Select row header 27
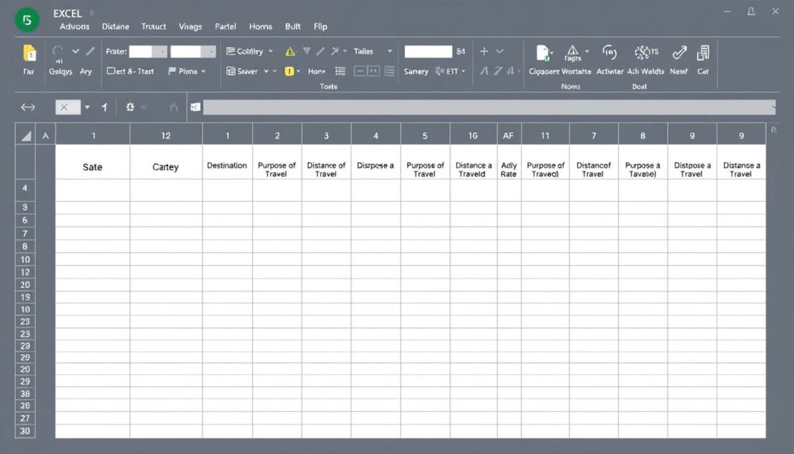794x454 pixels. coord(26,418)
